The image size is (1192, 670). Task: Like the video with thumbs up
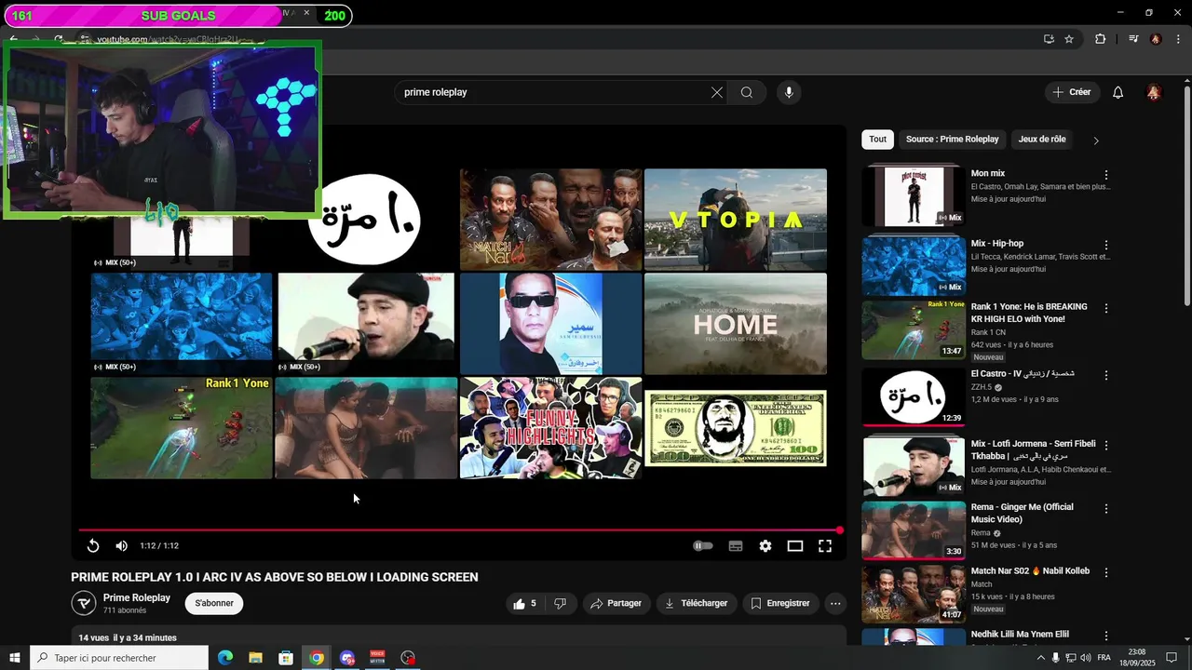click(525, 603)
